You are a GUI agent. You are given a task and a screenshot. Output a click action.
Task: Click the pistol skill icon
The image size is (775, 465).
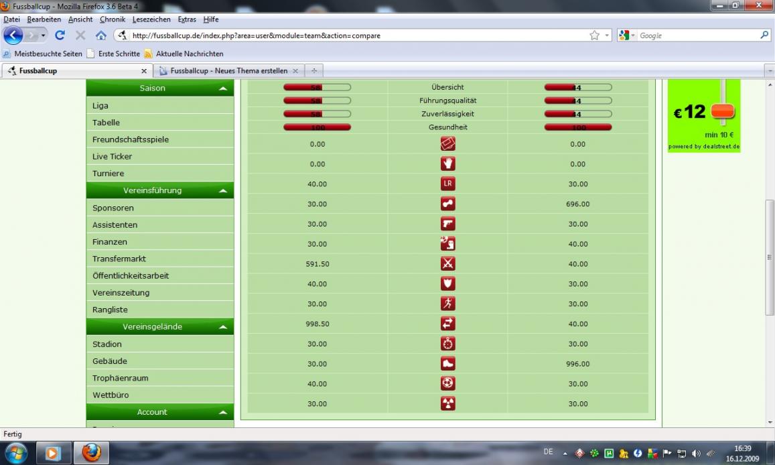[447, 224]
